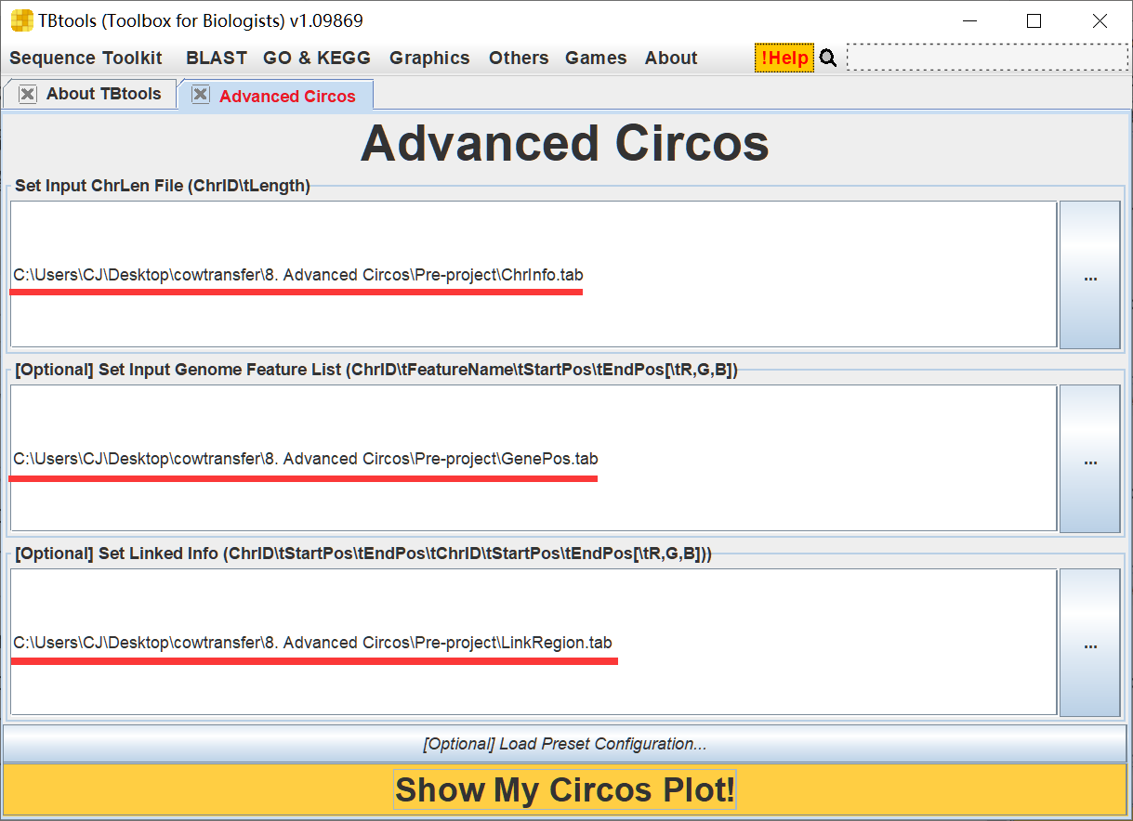The image size is (1133, 821).
Task: Select the Advanced Circos tab
Action: click(x=287, y=96)
